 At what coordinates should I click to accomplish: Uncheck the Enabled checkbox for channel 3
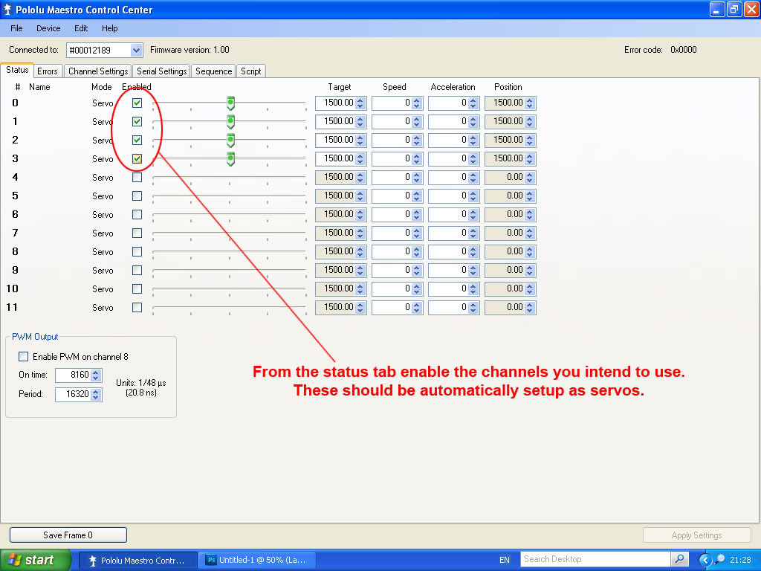click(137, 159)
